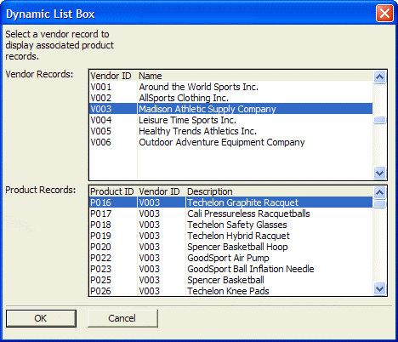Select the GoodSport Air Pump row

(x=230, y=258)
